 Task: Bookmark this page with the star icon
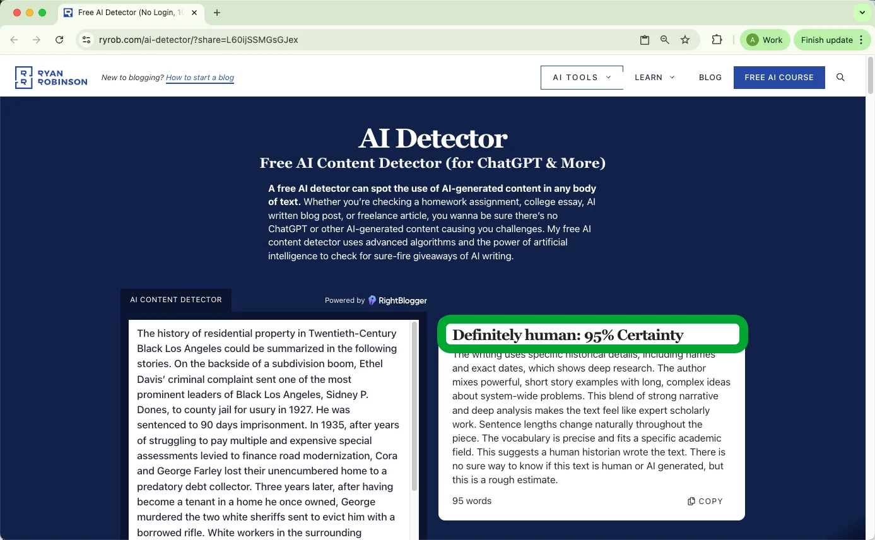pos(685,39)
